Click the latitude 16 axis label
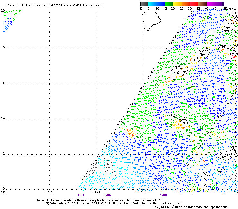238x209 pixels. click(x=3, y=83)
